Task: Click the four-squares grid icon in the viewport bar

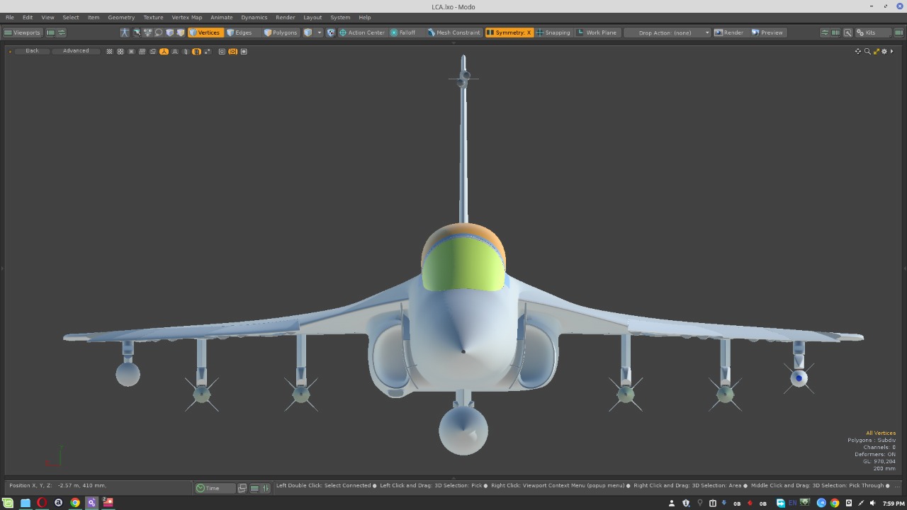Action: 120,52
